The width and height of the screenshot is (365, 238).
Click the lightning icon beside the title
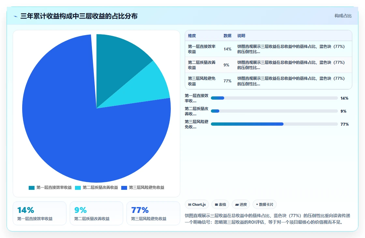(x=16, y=16)
